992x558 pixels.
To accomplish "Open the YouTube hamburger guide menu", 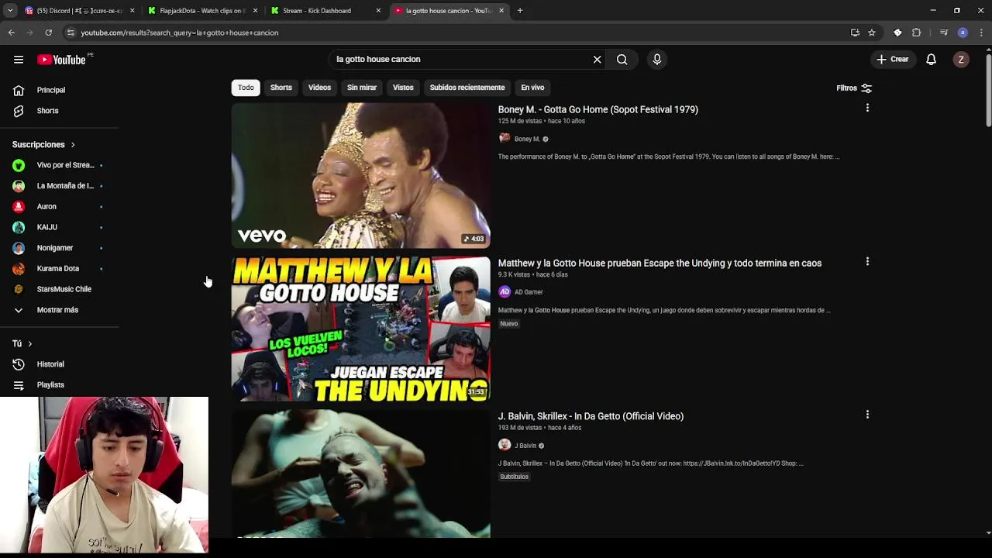I will coord(19,60).
